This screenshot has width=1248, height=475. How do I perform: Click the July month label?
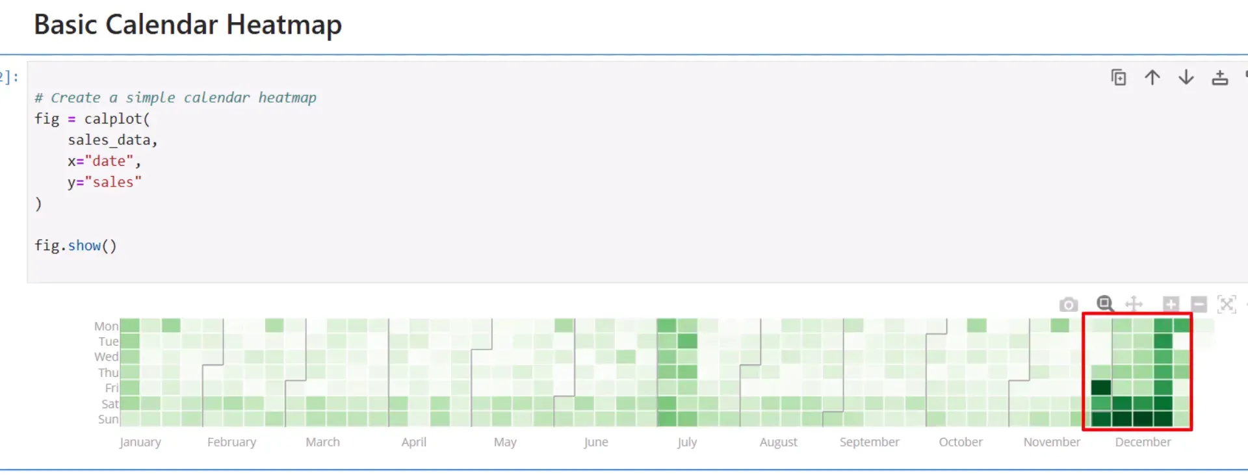[x=686, y=442]
